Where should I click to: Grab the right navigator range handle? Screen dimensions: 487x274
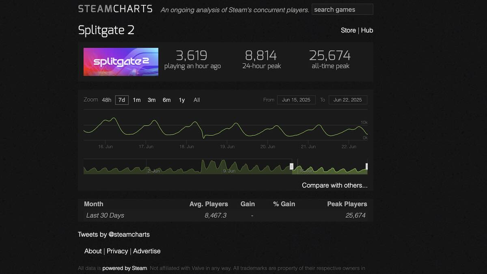pos(366,166)
